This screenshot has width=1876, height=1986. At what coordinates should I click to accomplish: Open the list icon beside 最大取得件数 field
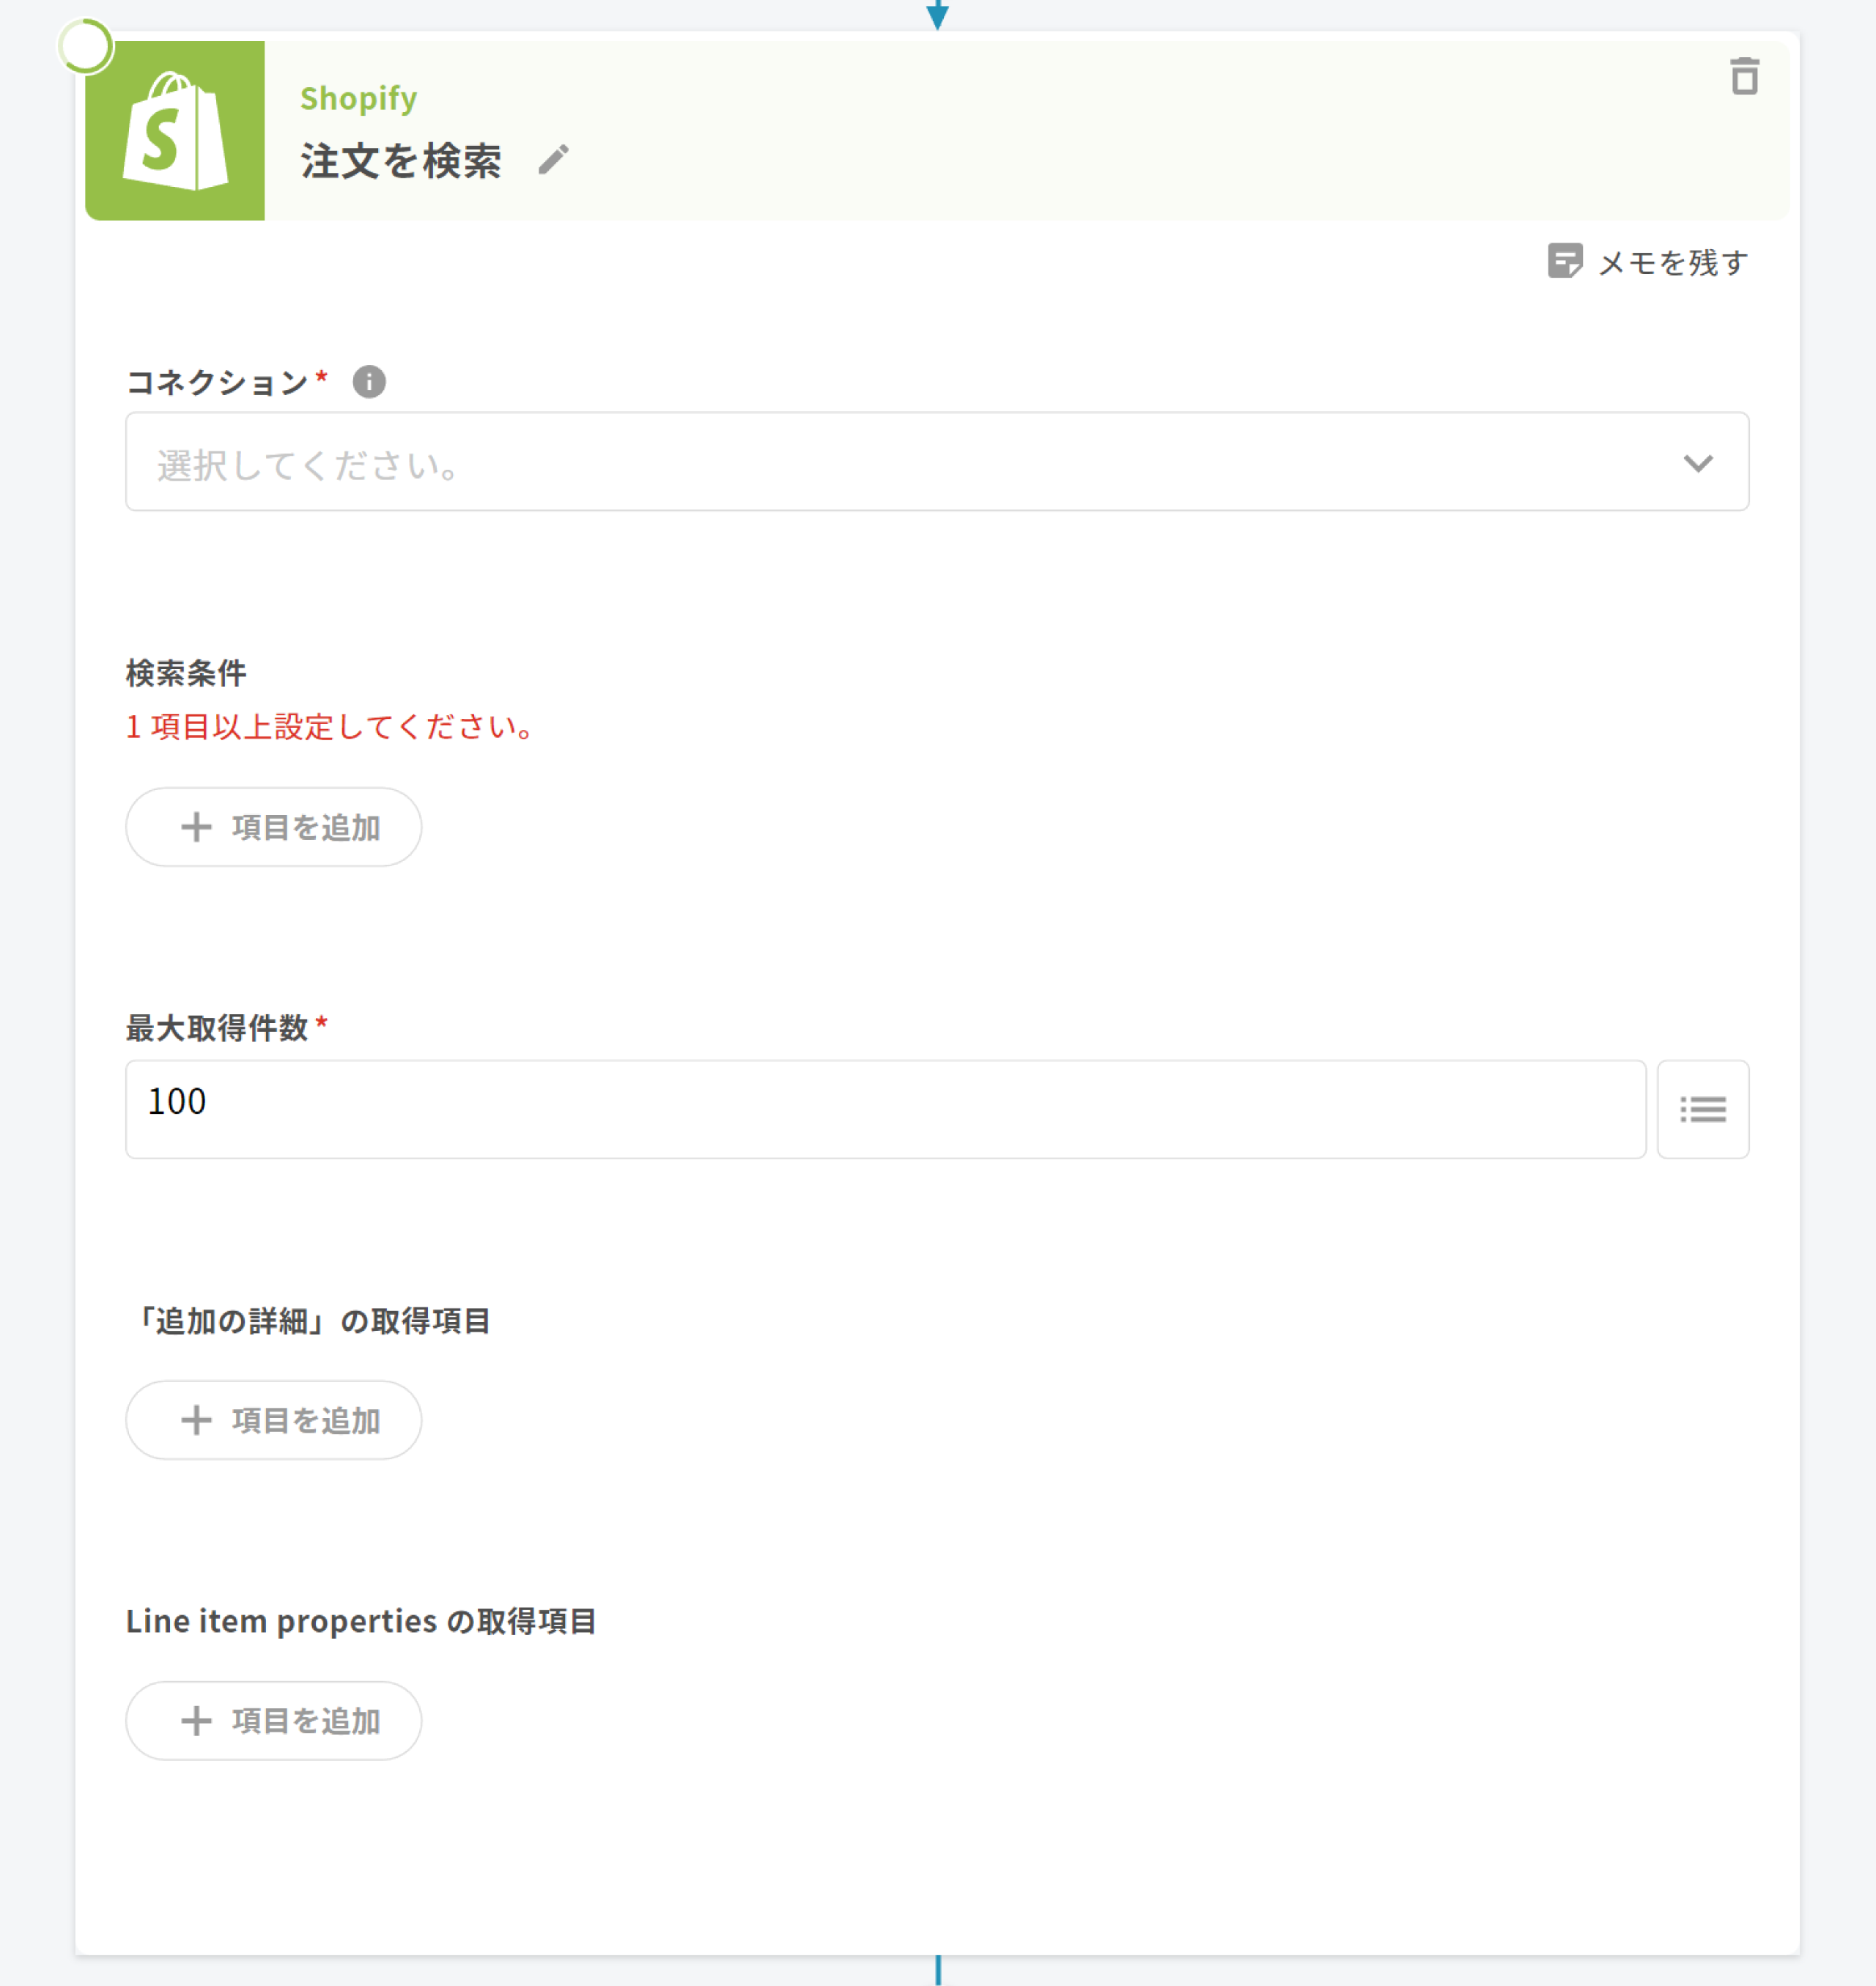tap(1702, 1109)
